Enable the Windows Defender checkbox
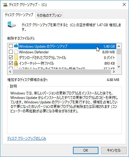 coord(11,52)
